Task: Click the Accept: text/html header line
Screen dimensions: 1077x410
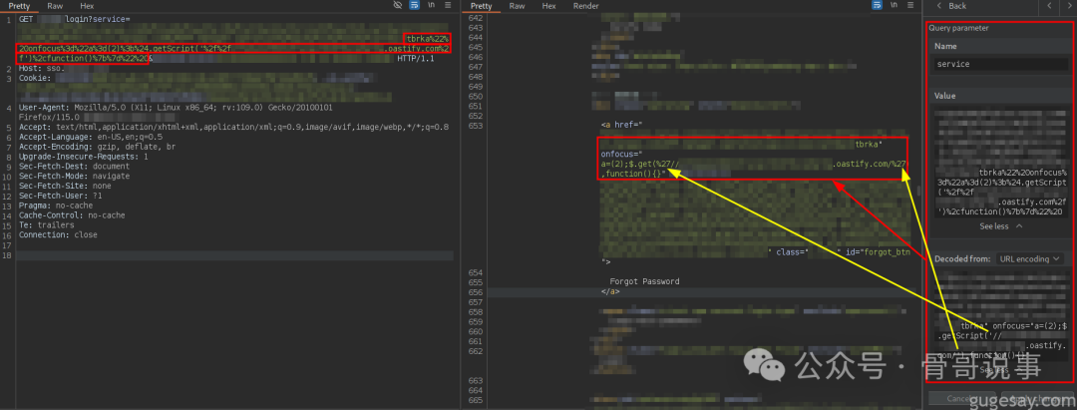Action: (233, 127)
